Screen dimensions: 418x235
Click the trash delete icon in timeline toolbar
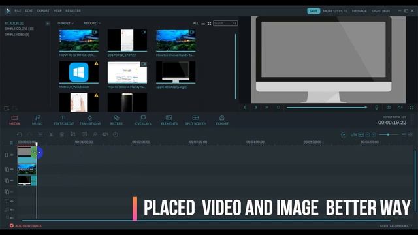coord(61,134)
